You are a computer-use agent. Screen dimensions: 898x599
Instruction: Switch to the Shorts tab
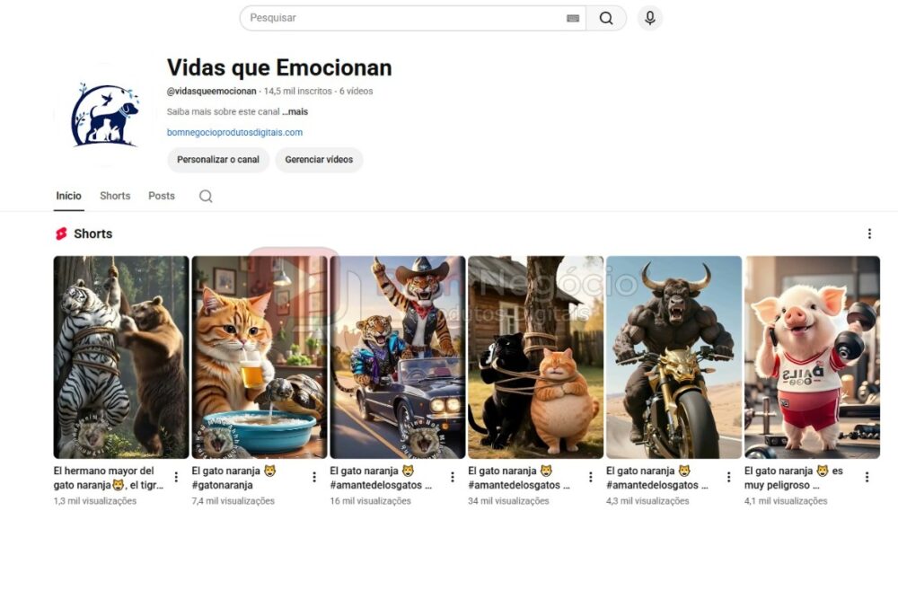(x=114, y=196)
